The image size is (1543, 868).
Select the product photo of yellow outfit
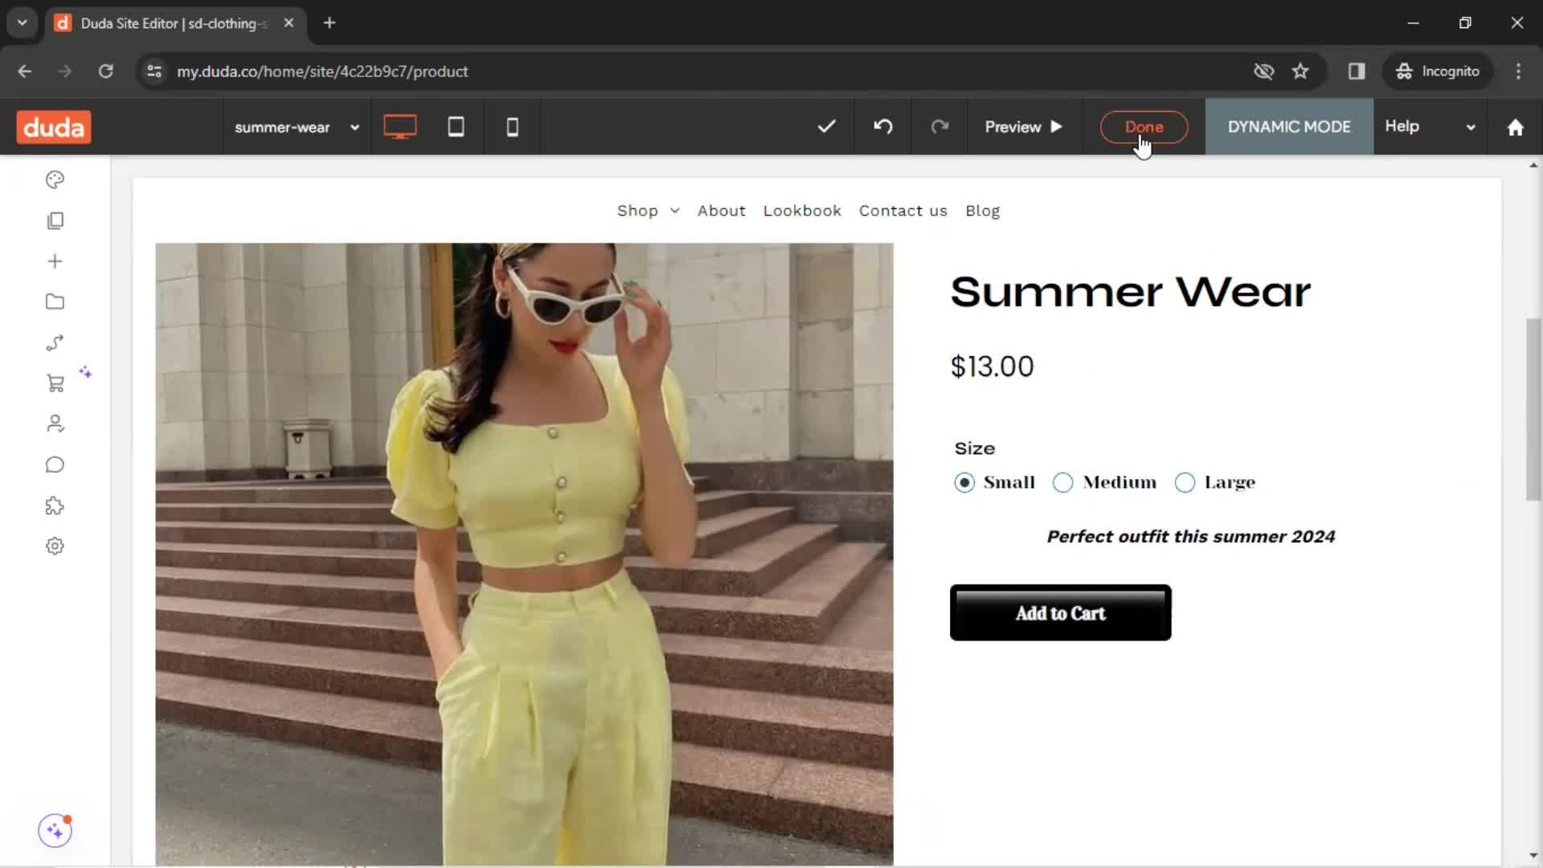click(x=524, y=555)
